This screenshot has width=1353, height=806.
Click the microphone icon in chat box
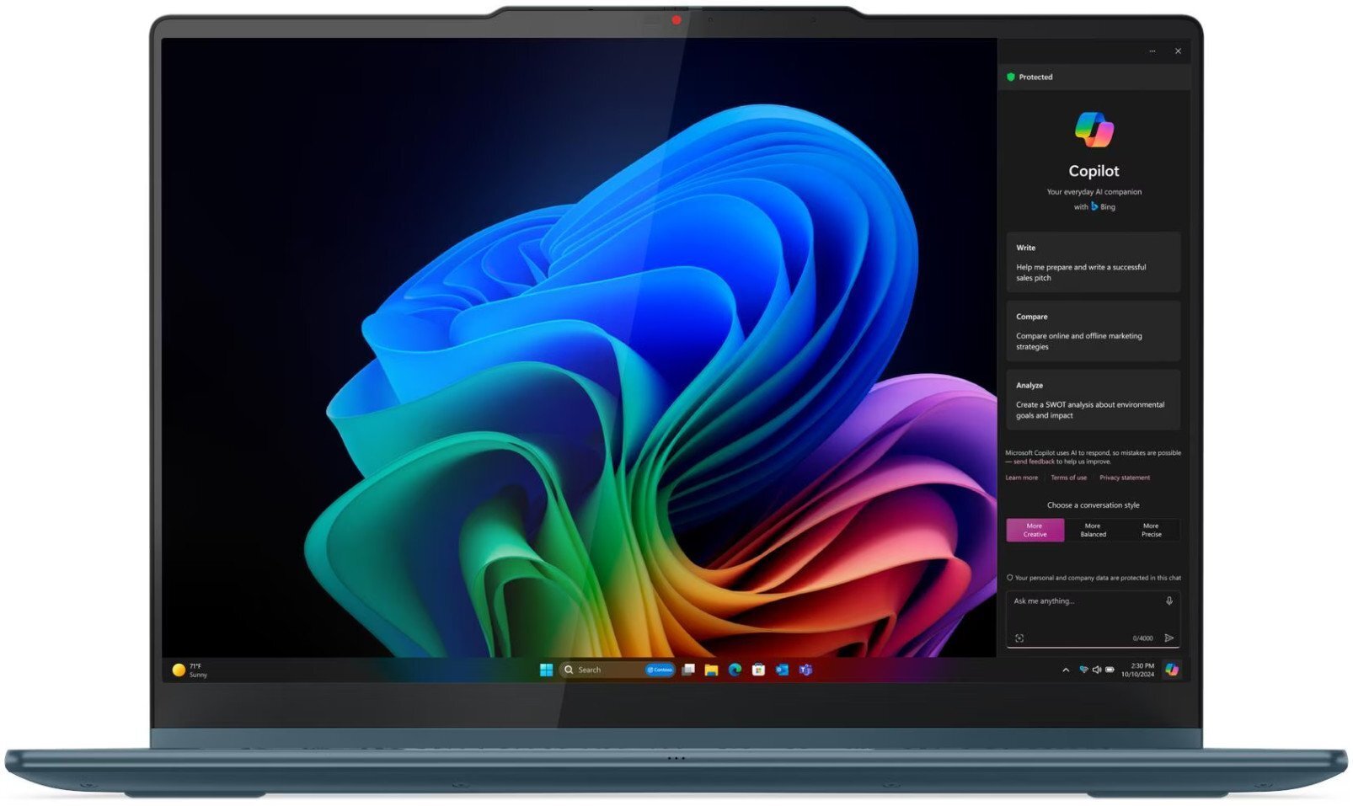click(x=1169, y=600)
